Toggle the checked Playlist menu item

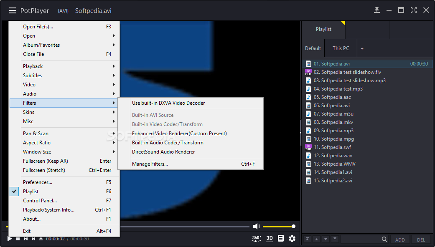(x=64, y=192)
